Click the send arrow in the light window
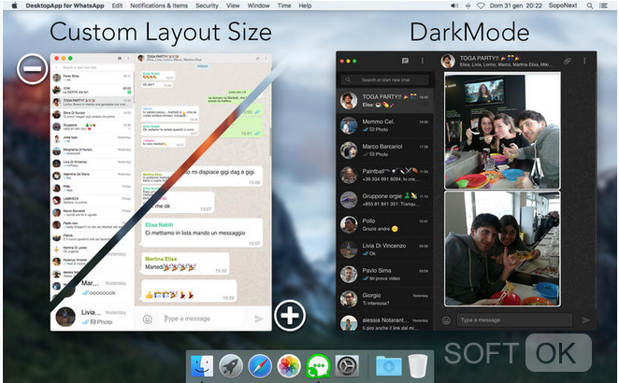 tap(259, 319)
